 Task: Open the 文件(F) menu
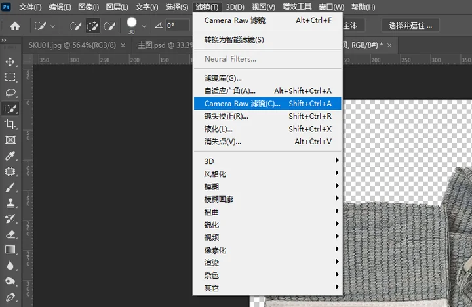30,7
